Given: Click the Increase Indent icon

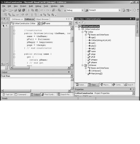Looking at the screenshot, I should [27, 15].
